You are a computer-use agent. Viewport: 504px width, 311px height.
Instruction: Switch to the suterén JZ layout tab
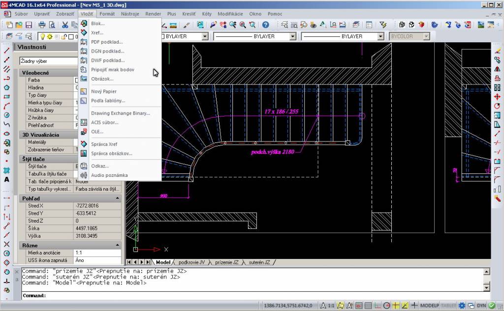point(259,262)
